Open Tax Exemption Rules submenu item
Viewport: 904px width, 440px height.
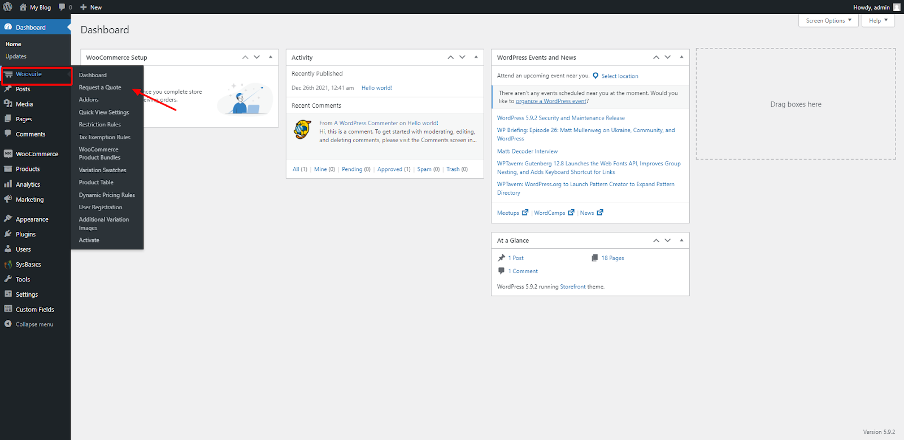105,137
